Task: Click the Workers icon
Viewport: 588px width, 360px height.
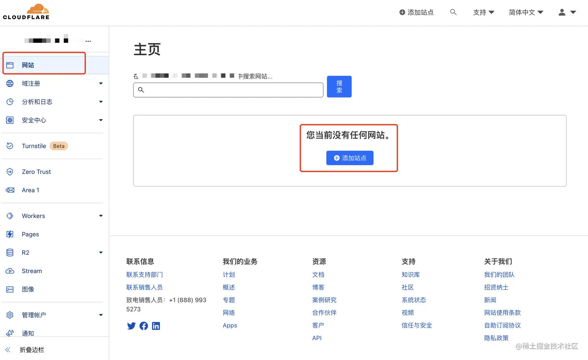Action: (10, 216)
